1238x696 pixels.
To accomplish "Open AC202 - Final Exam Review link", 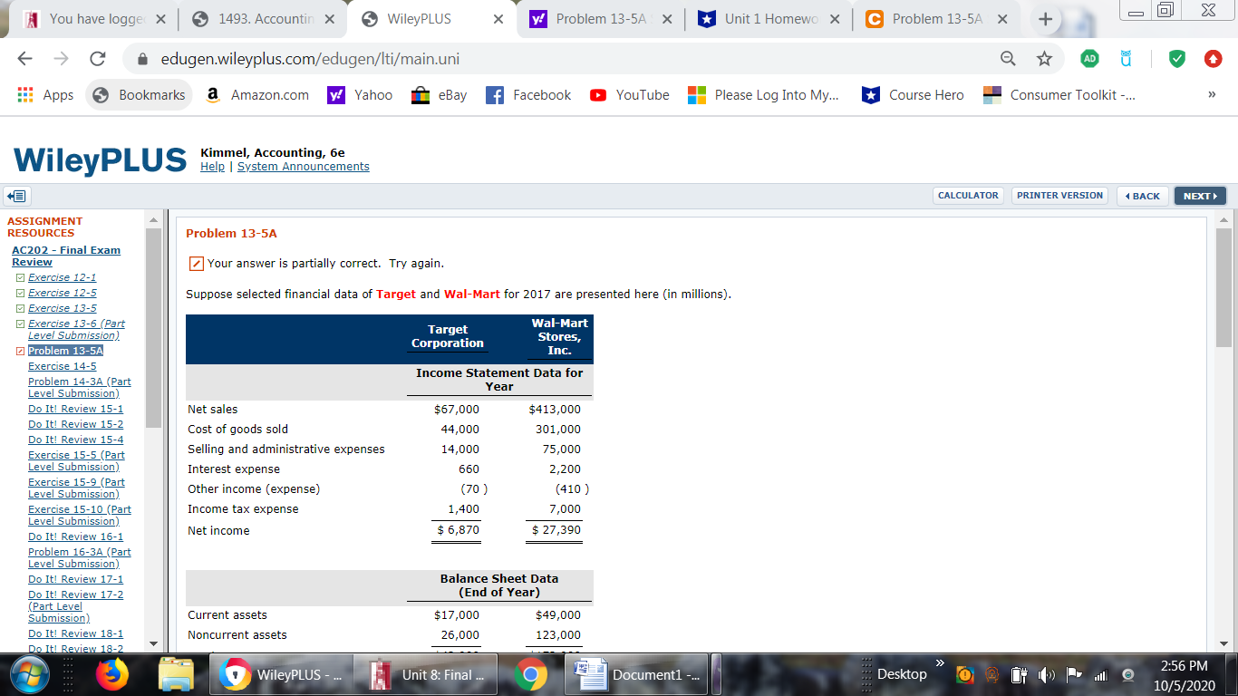I will 66,256.
